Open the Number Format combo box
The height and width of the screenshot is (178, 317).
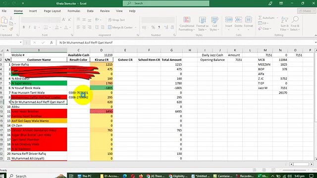click(x=158, y=20)
